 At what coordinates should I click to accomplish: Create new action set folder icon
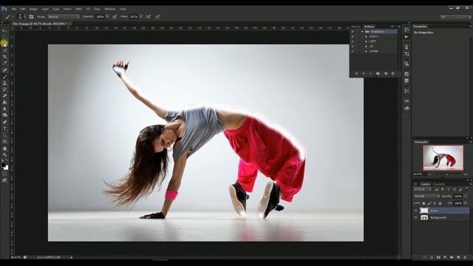coord(378,74)
